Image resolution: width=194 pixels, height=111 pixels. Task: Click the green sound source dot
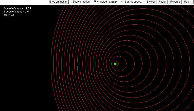[x=115, y=64]
